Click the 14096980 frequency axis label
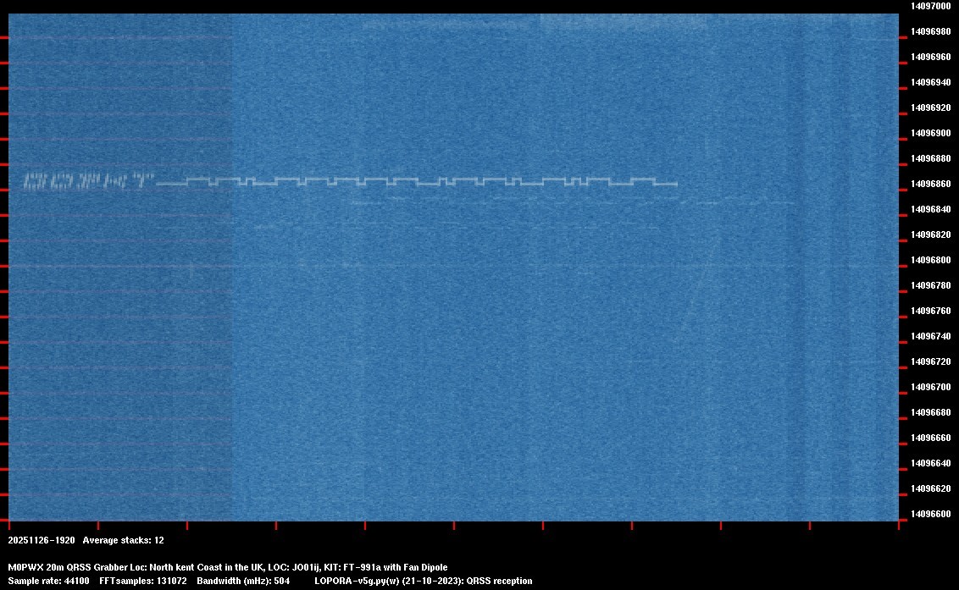The width and height of the screenshot is (959, 590). (930, 31)
